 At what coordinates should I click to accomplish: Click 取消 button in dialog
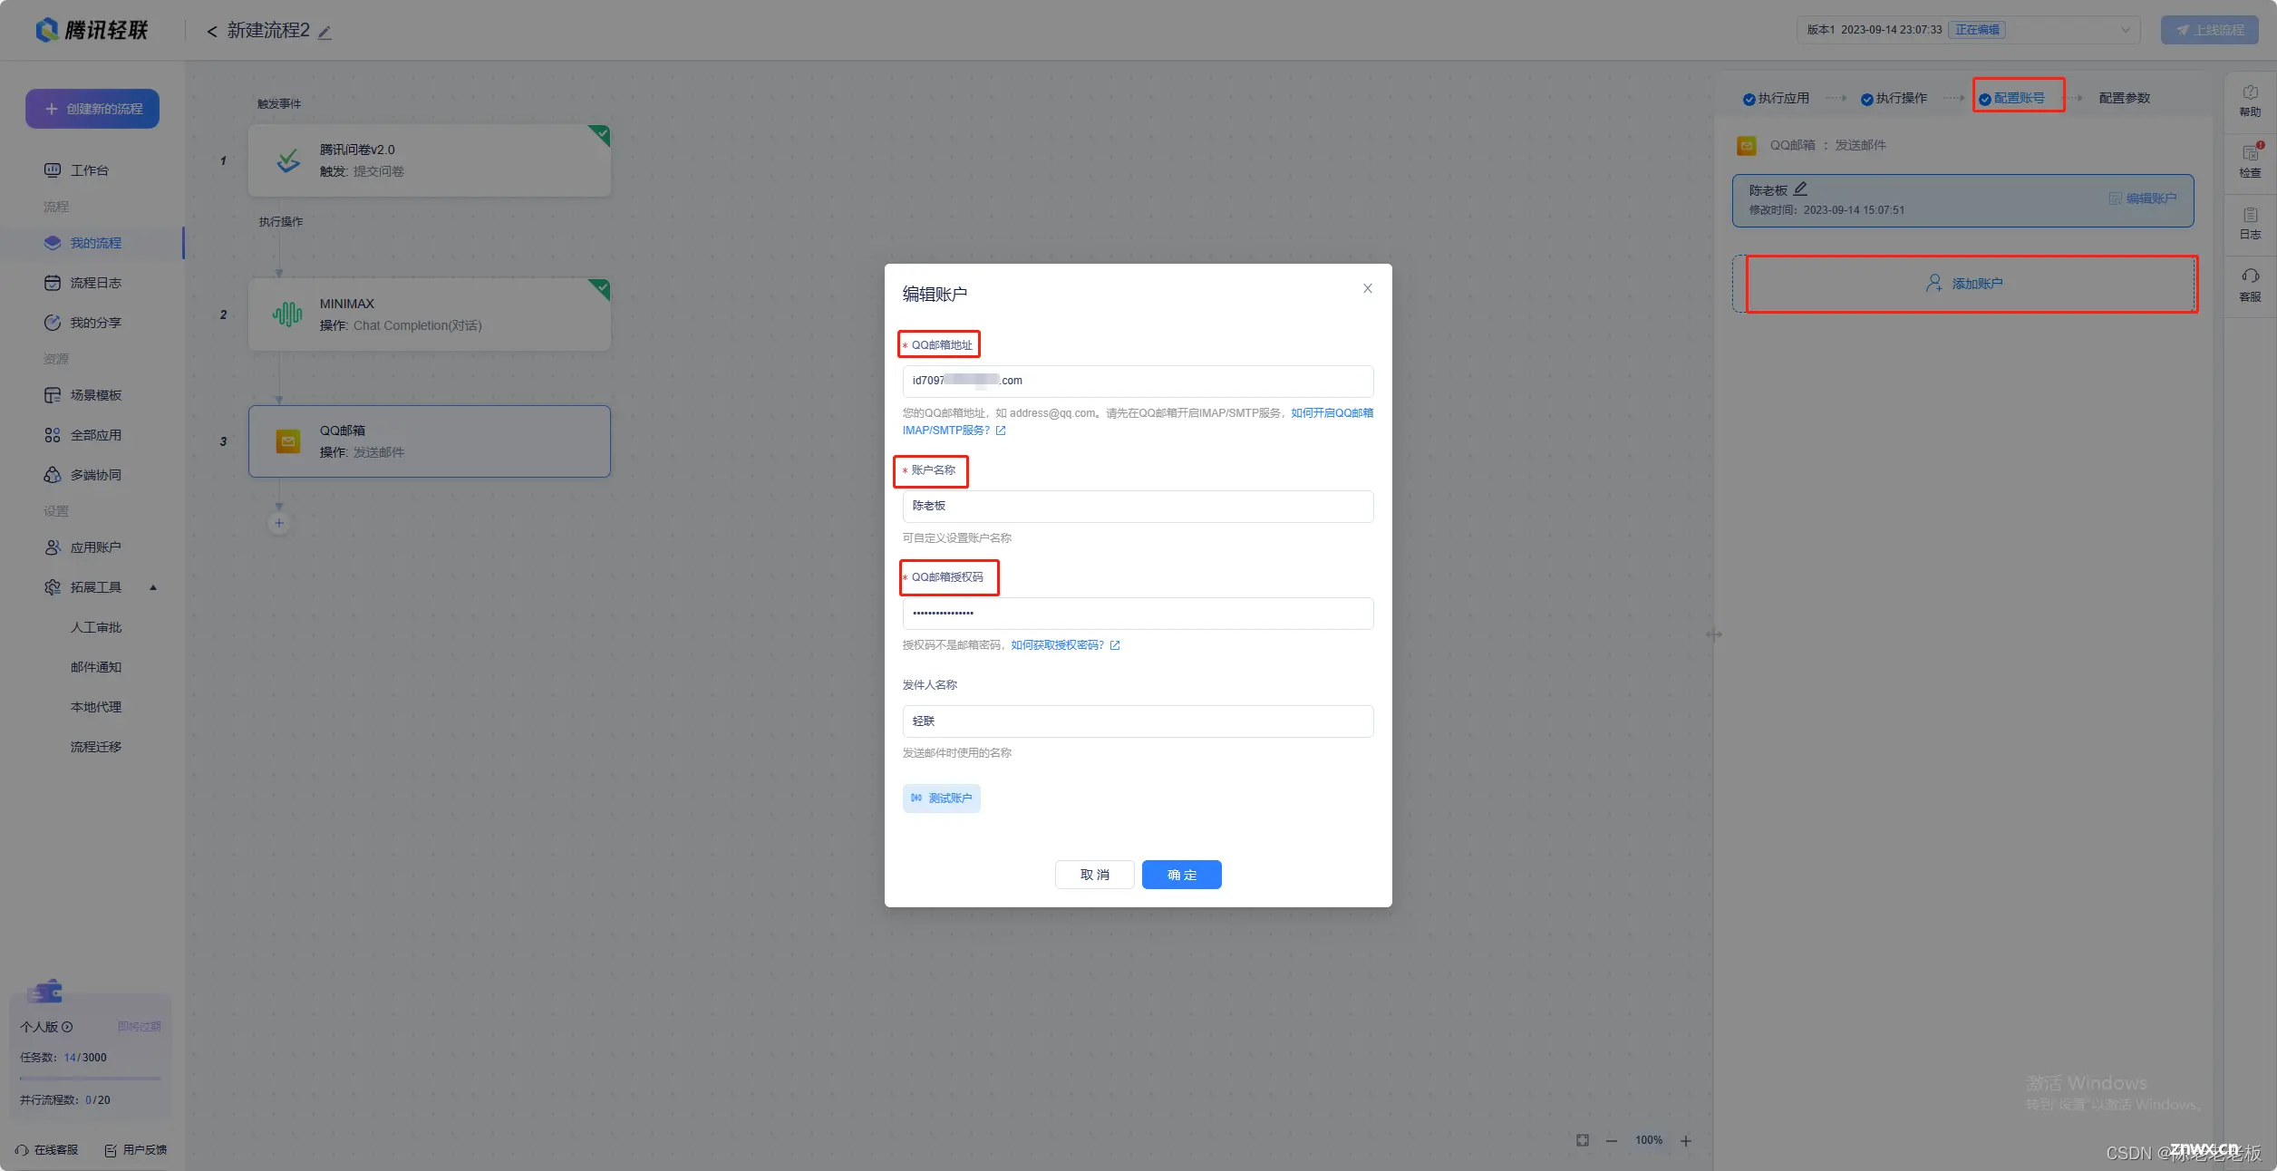tap(1094, 875)
